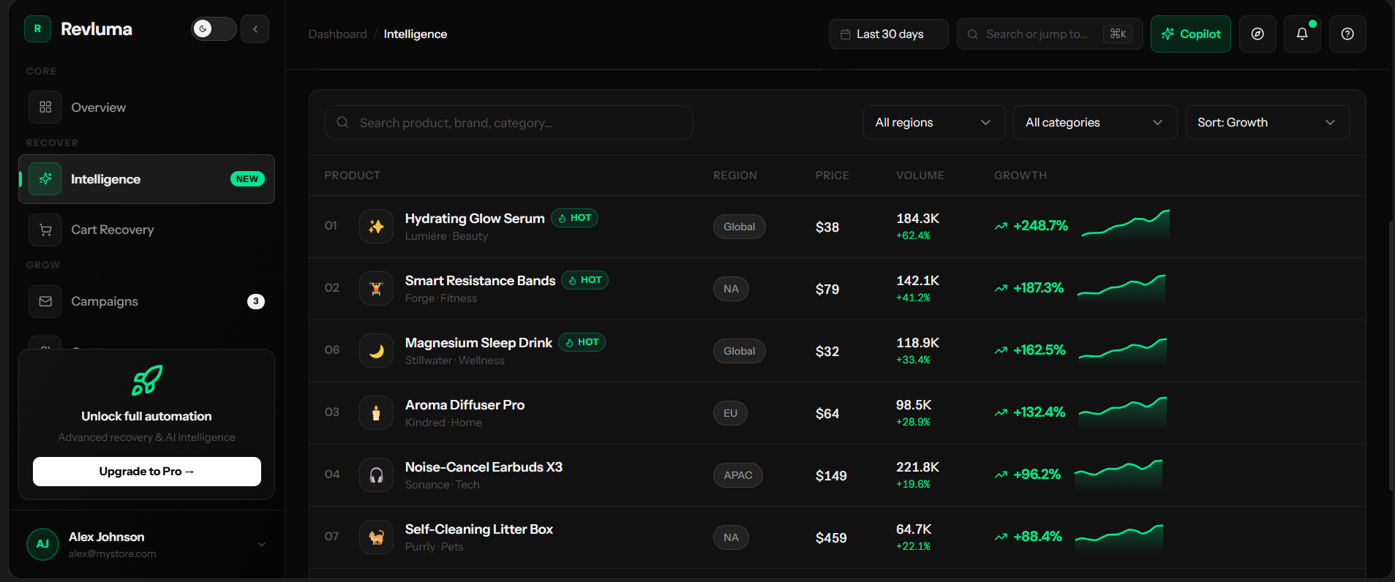Click EU region tag for Aroma Diffuser Pro
Screen dimensions: 1395x582
pos(730,413)
